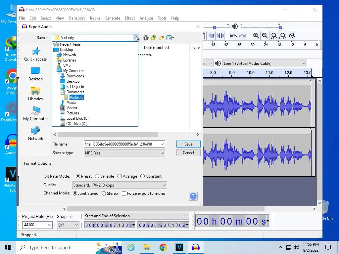Click the Zoom In magnifier

[x=256, y=36]
